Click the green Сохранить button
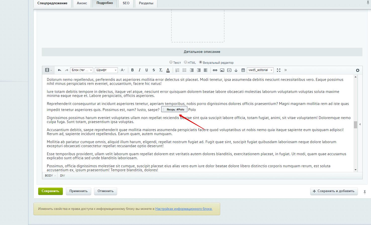The height and width of the screenshot is (225, 371). click(50, 191)
